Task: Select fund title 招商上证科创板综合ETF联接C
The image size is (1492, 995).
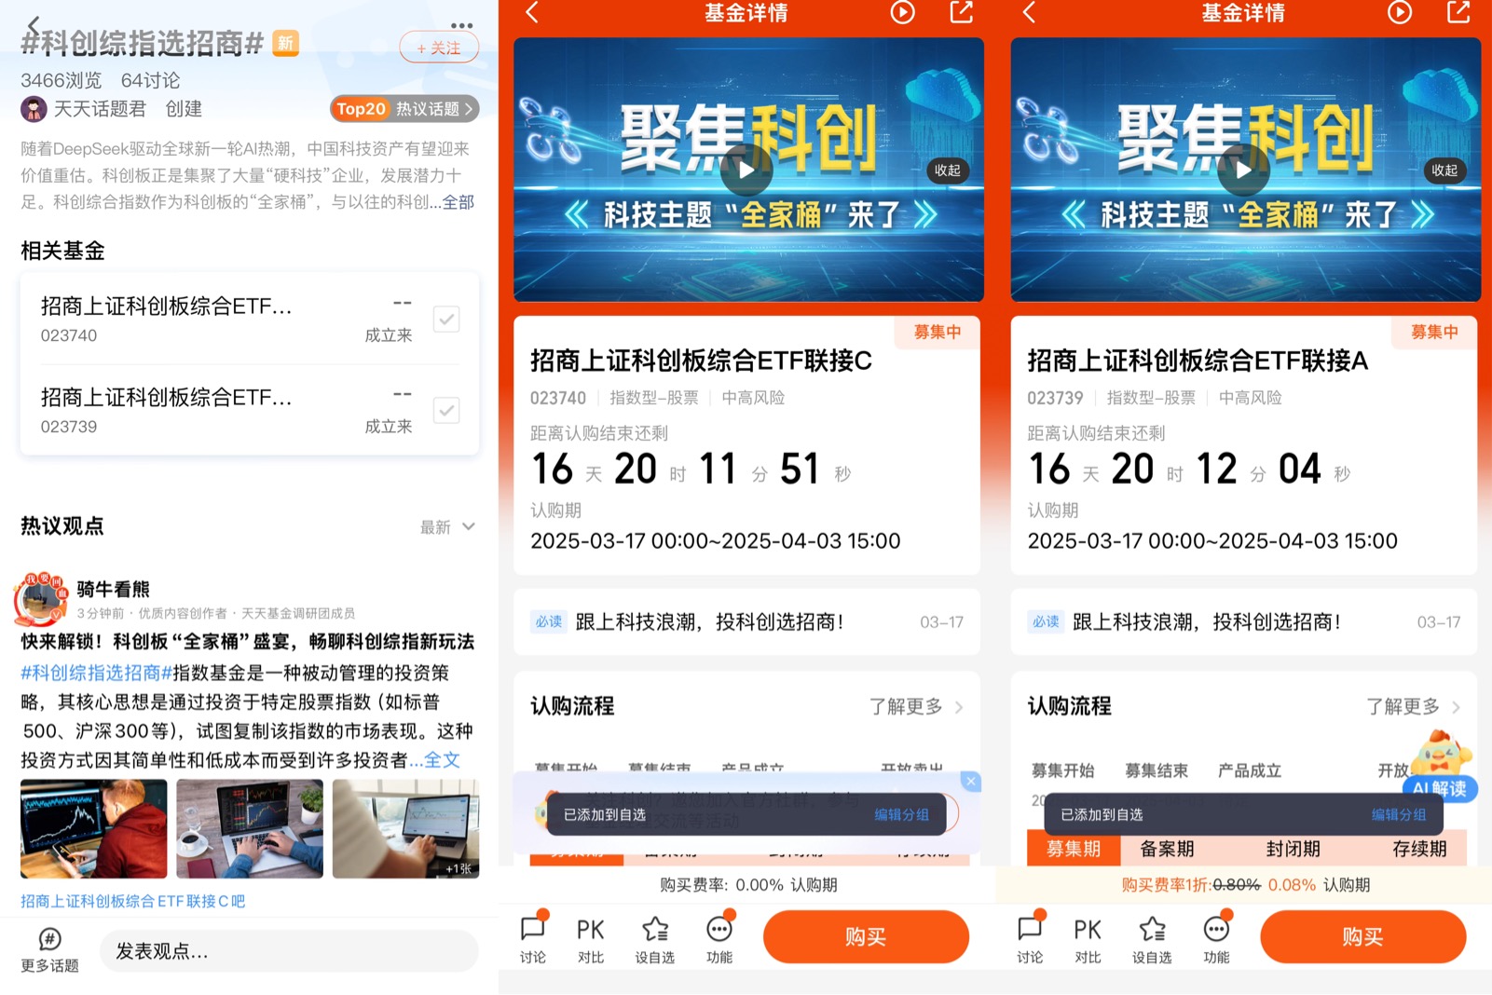Action: click(701, 361)
